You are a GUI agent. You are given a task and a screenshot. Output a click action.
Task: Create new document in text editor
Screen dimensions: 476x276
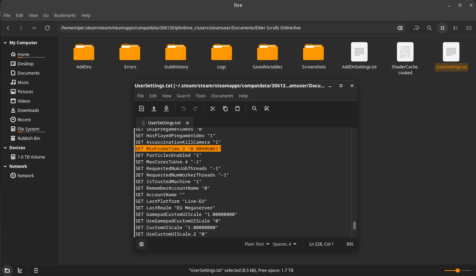(142, 108)
